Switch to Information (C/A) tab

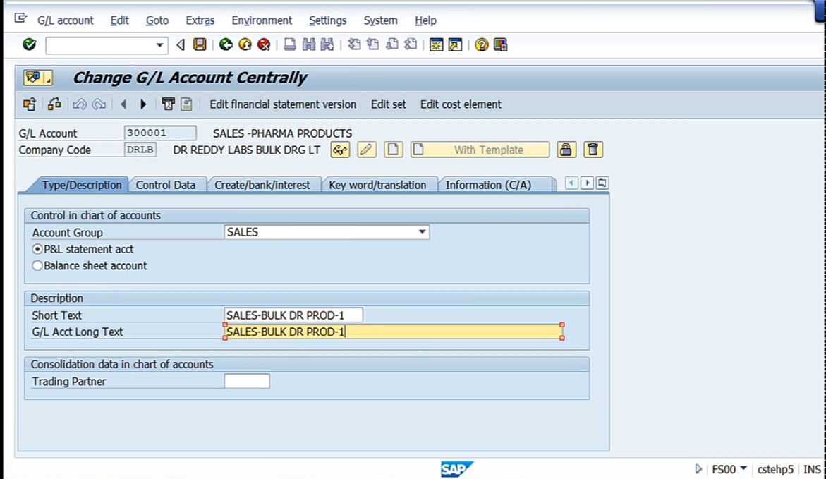[488, 185]
